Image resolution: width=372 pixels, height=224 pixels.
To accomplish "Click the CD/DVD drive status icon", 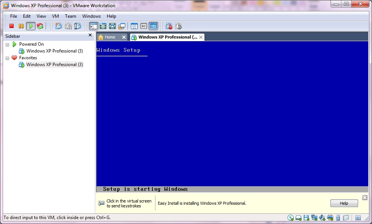I will pyautogui.click(x=291, y=218).
